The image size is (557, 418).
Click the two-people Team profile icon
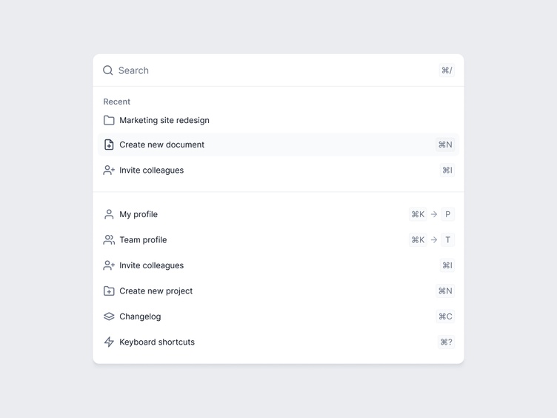109,240
